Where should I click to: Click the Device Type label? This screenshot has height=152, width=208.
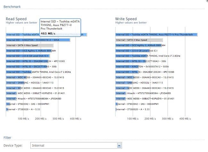[13, 146]
